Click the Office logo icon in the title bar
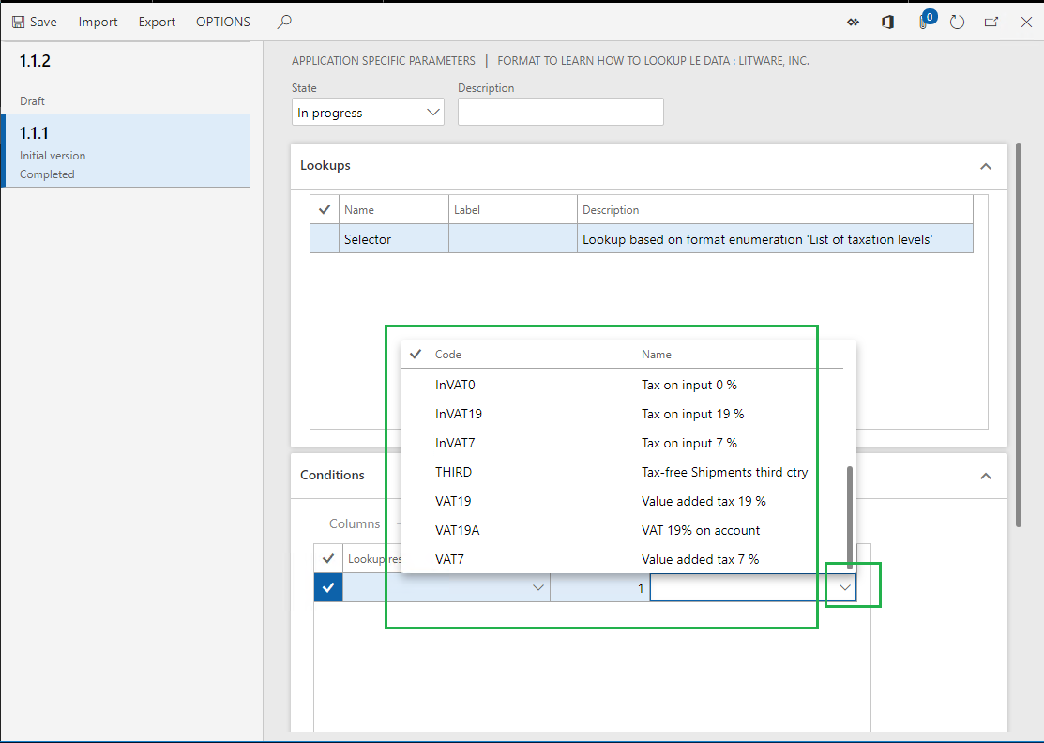Screen dimensions: 1044x743 [x=887, y=21]
